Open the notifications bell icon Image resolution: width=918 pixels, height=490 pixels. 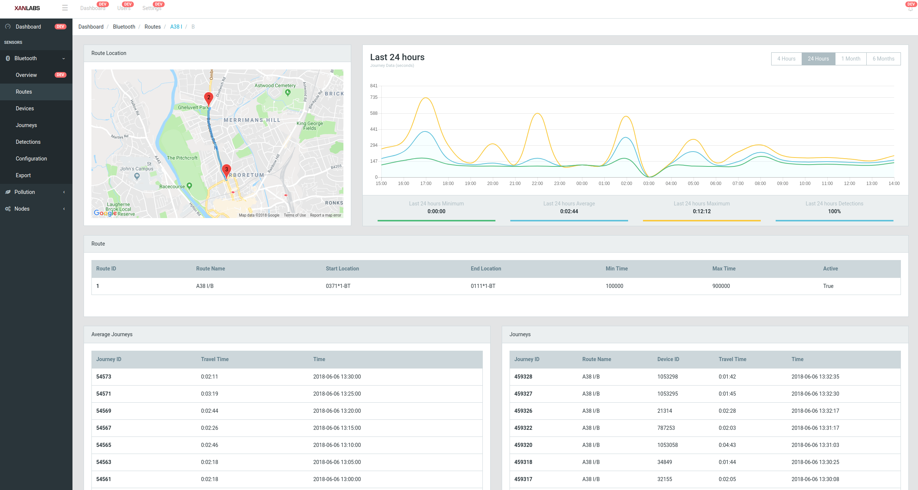click(910, 8)
